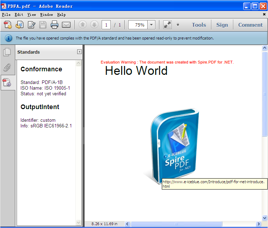Maximize the Adobe Reader window
This screenshot has width=268, height=228.
click(255, 6)
